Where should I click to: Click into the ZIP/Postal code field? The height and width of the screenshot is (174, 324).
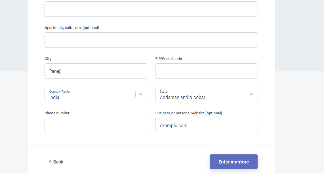[207, 71]
